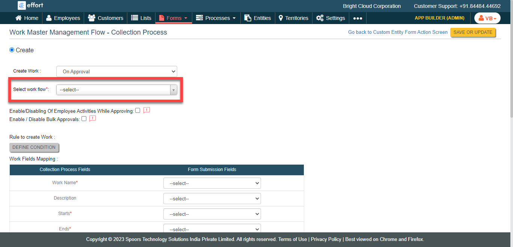Open the more options ellipsis menu
The width and height of the screenshot is (513, 247).
pos(358,18)
